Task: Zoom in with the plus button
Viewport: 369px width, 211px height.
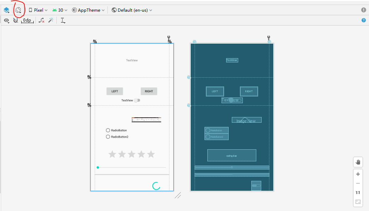Action: pyautogui.click(x=358, y=174)
